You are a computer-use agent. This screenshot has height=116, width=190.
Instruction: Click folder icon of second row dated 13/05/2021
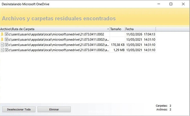pyautogui.click(x=2, y=39)
